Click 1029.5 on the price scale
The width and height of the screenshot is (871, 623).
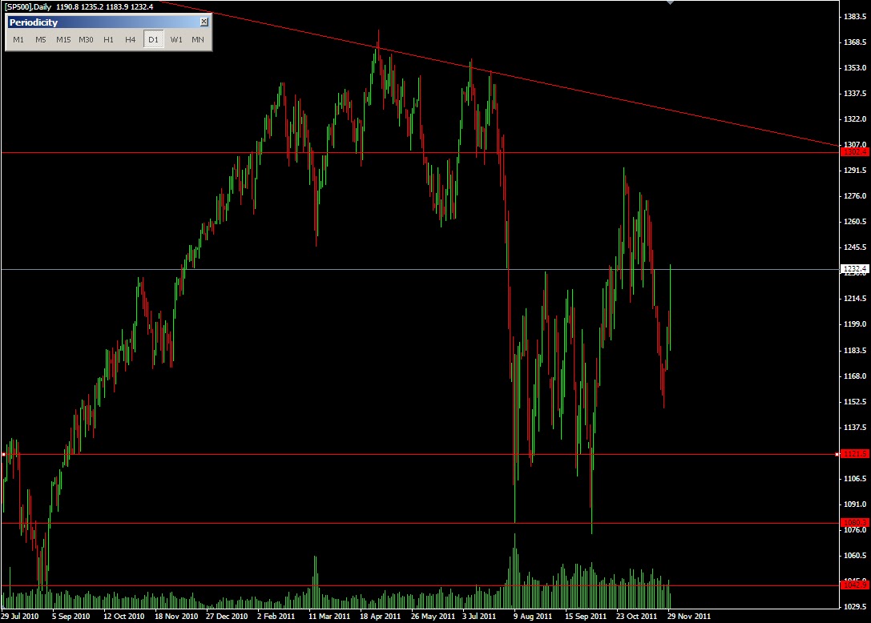(856, 606)
